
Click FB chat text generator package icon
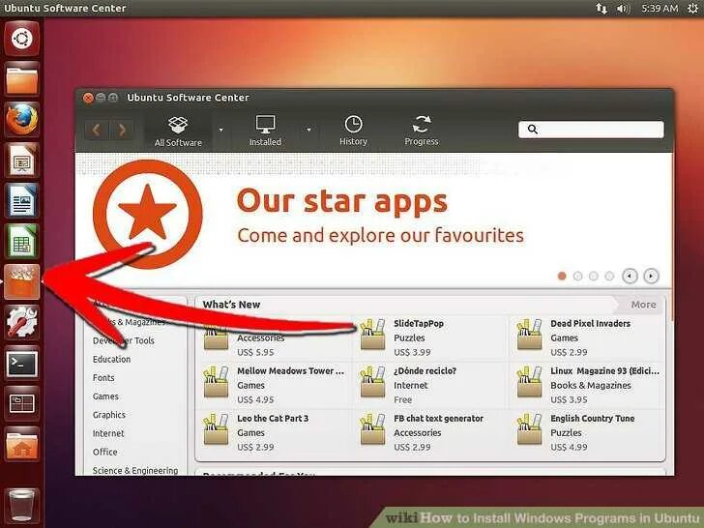coord(372,429)
